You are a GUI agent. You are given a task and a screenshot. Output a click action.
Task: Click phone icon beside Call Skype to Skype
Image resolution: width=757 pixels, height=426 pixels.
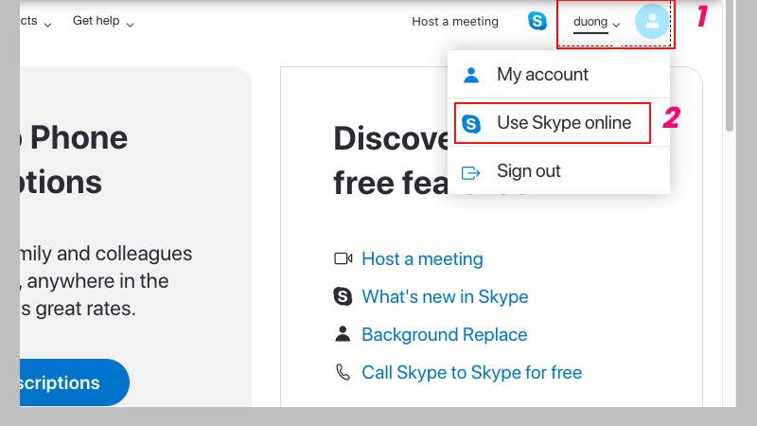point(343,372)
